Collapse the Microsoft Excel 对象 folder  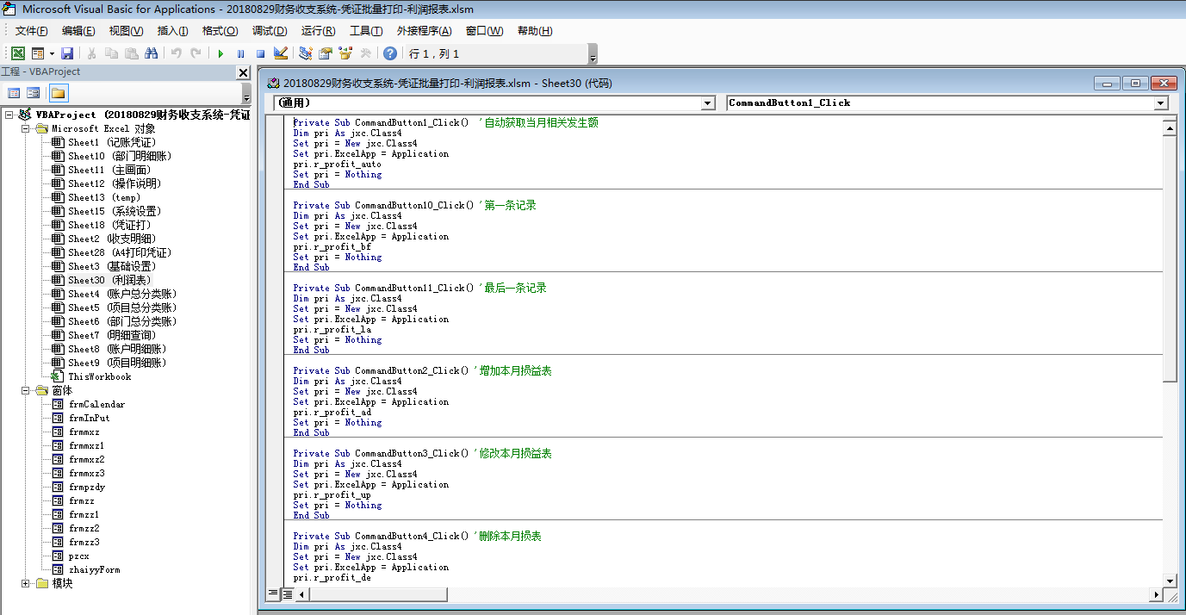26,128
